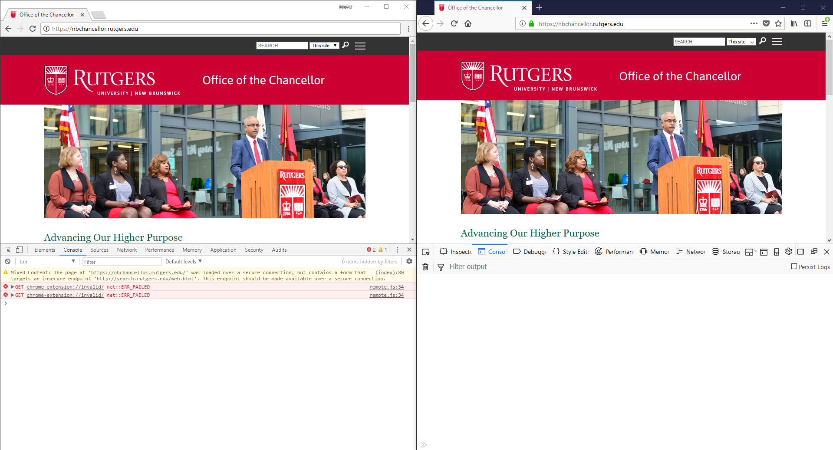
Task: Expand the second GET chrome-extension error entry
Action: 13,295
